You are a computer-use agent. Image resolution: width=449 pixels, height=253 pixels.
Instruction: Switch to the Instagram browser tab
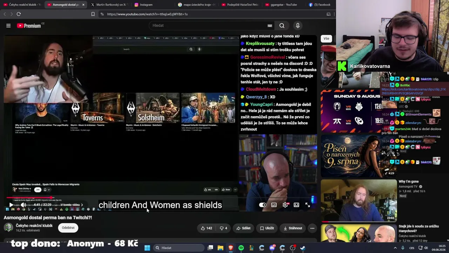[x=153, y=5]
